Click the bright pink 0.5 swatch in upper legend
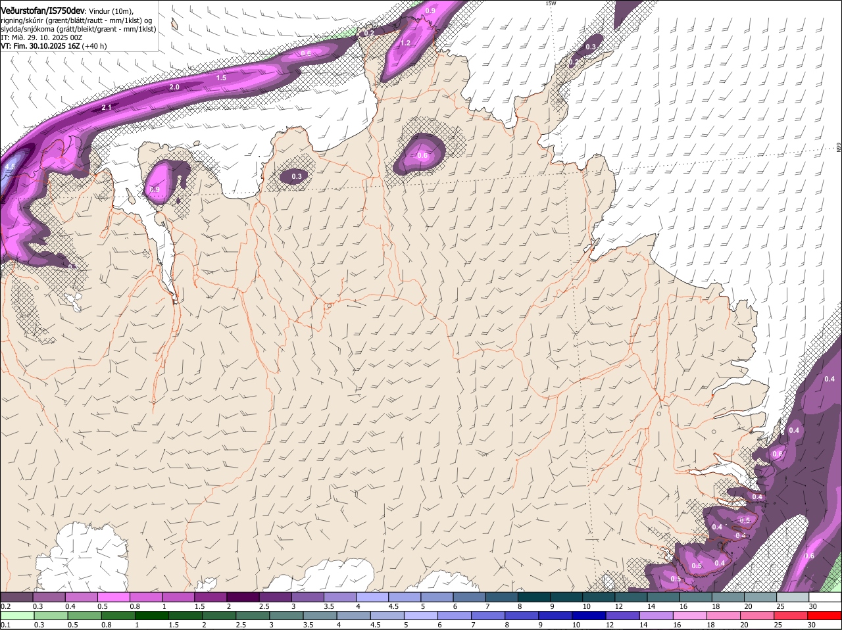Screen dimensions: 842x630 coord(113,597)
